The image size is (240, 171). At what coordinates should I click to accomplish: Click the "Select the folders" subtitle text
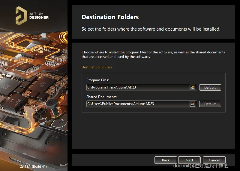tap(151, 29)
